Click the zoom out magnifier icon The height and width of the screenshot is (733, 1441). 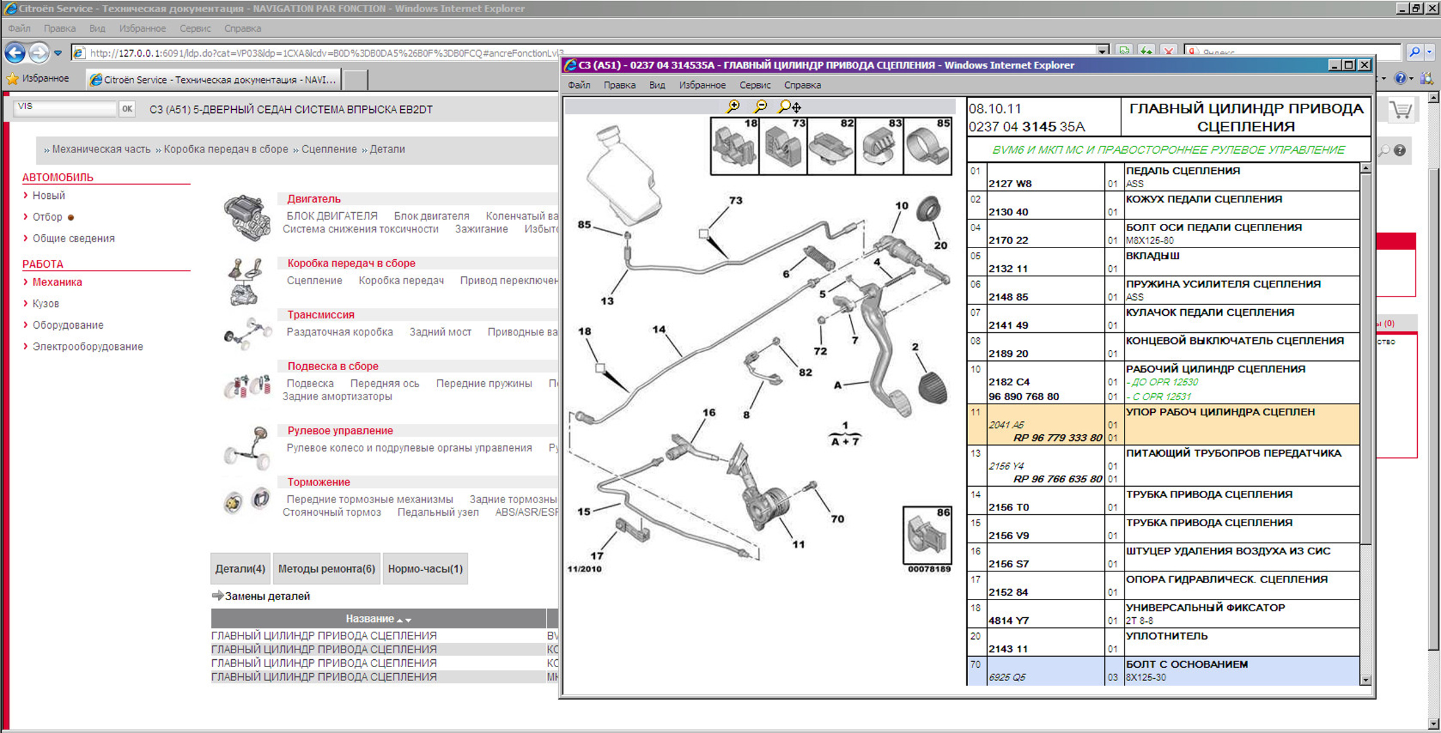click(760, 106)
